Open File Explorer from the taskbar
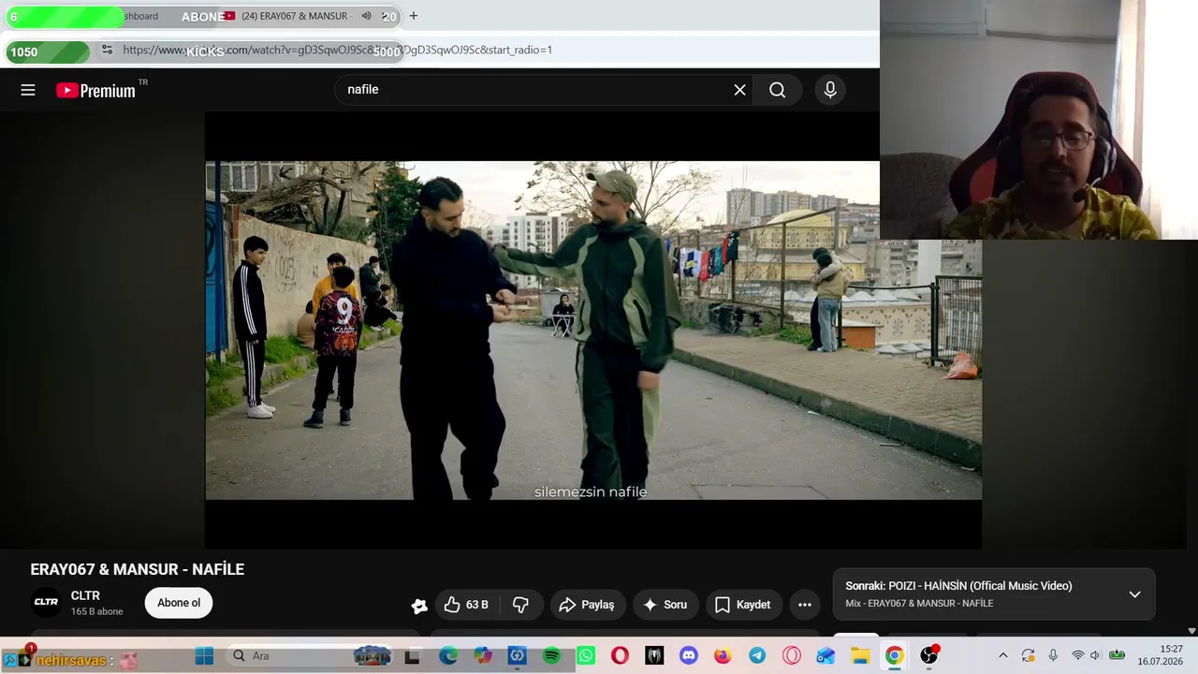 (x=860, y=656)
